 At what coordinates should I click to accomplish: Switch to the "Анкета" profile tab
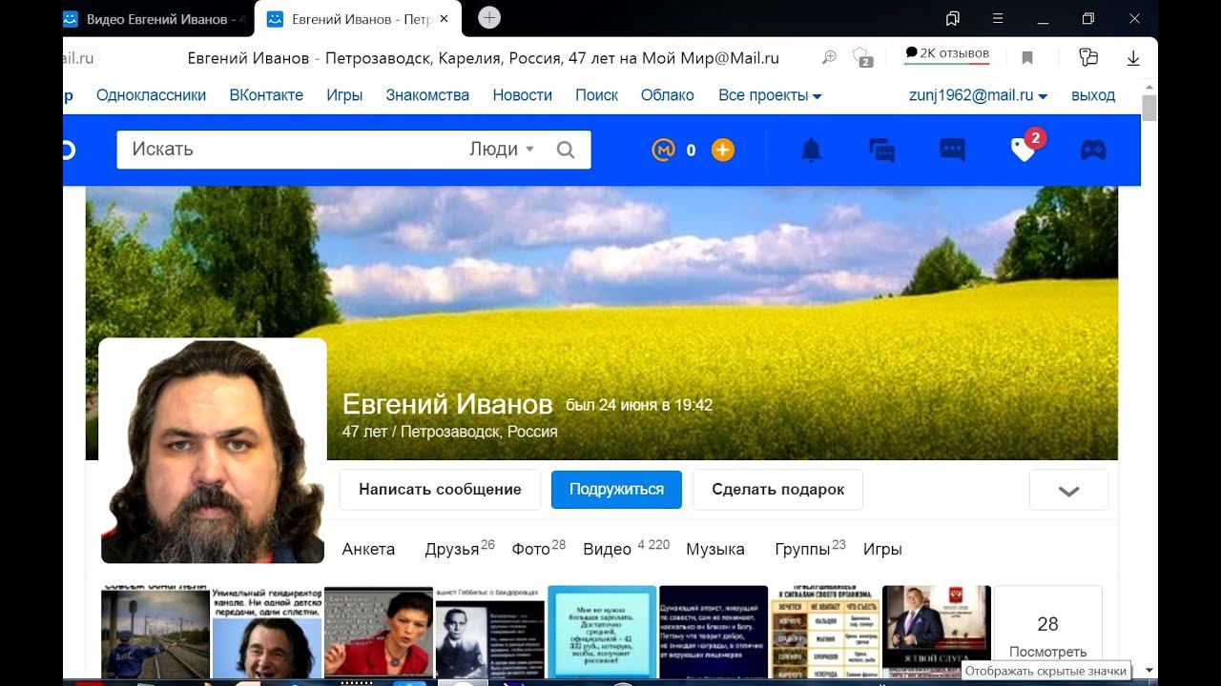pyautogui.click(x=368, y=549)
